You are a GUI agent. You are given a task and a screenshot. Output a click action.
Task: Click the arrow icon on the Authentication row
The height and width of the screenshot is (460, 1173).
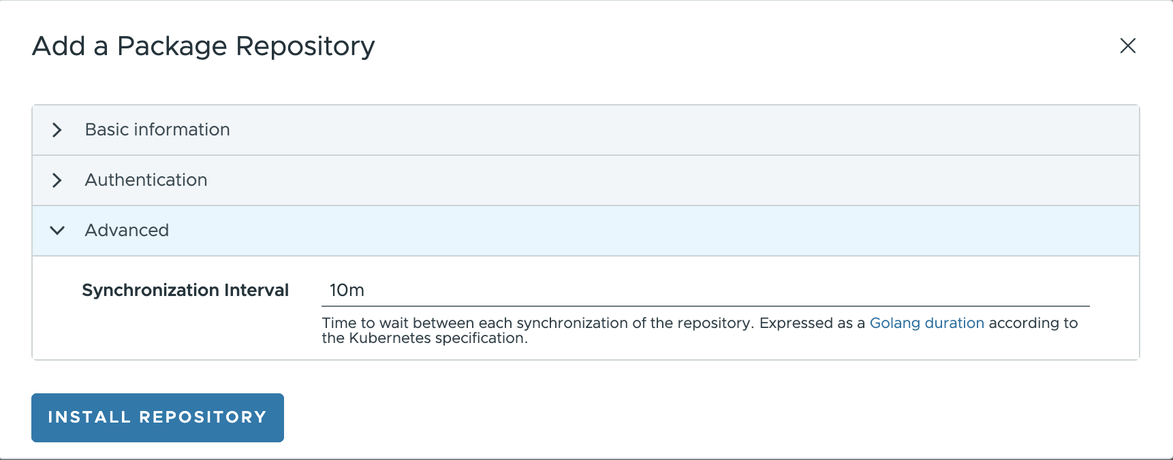pyautogui.click(x=57, y=180)
